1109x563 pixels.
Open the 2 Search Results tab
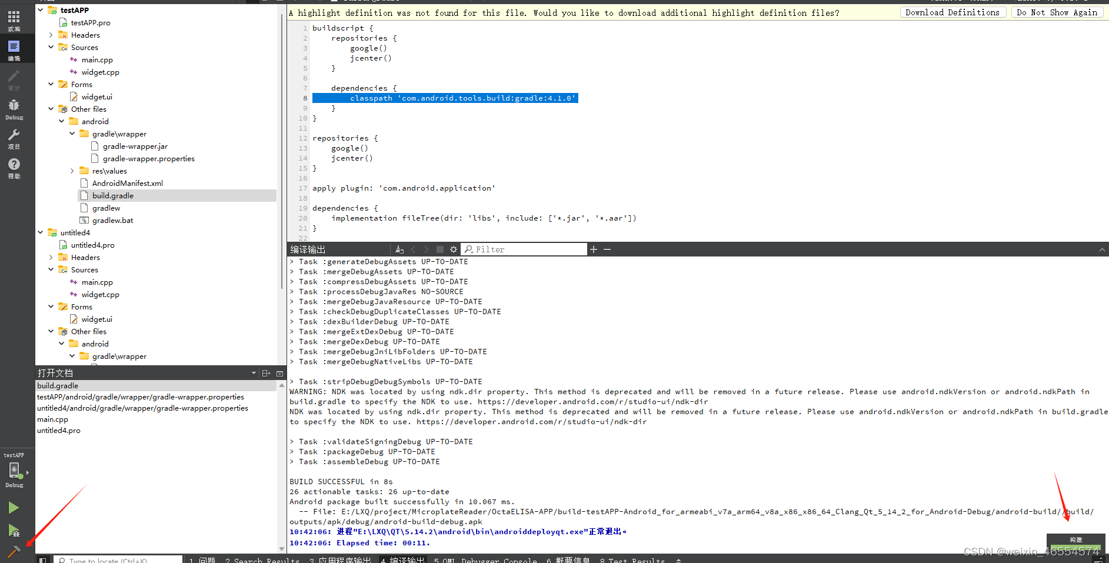point(262,560)
